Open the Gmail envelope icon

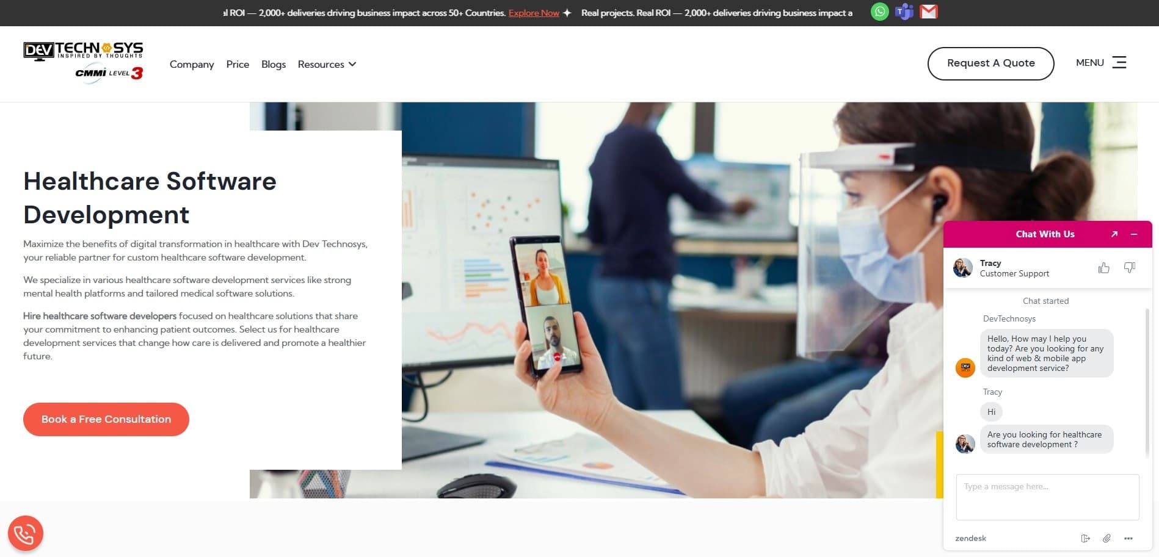[x=928, y=12]
